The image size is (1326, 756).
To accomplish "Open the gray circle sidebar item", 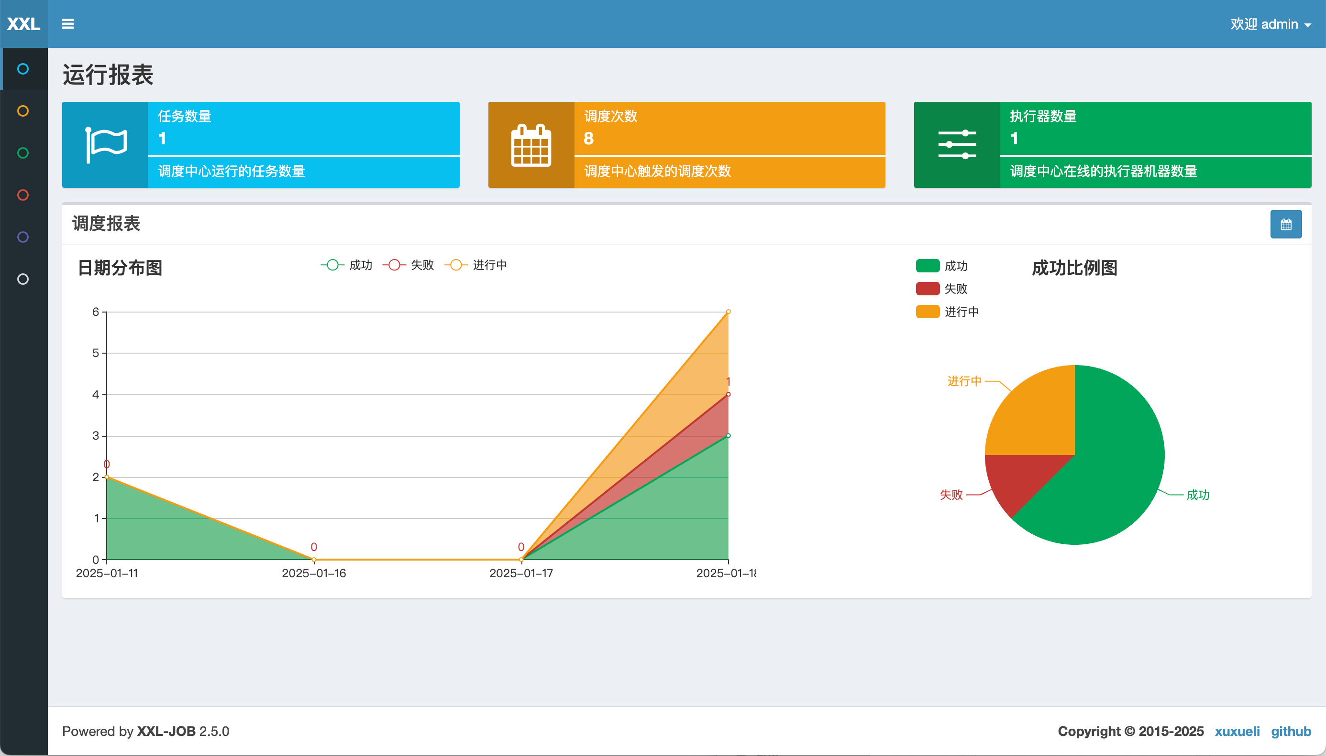I will click(x=23, y=279).
